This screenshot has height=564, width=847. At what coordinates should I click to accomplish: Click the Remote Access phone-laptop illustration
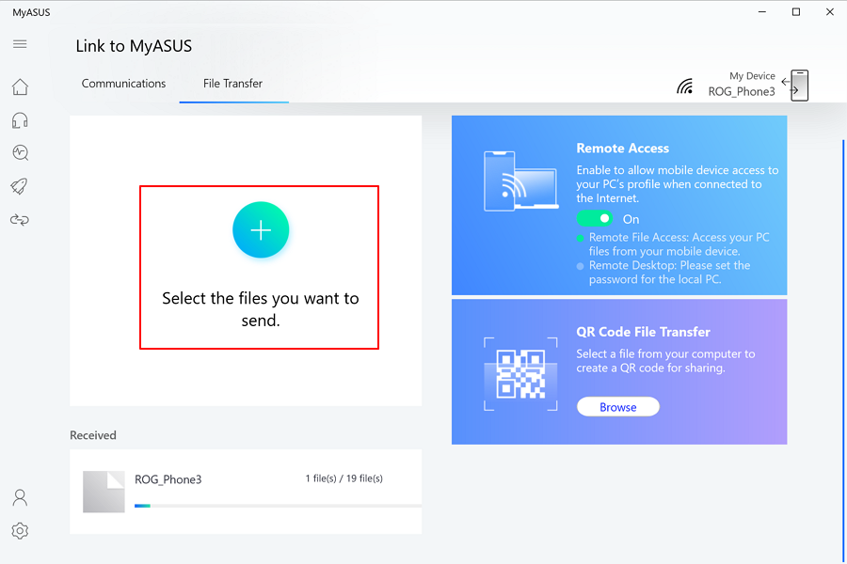pos(520,180)
